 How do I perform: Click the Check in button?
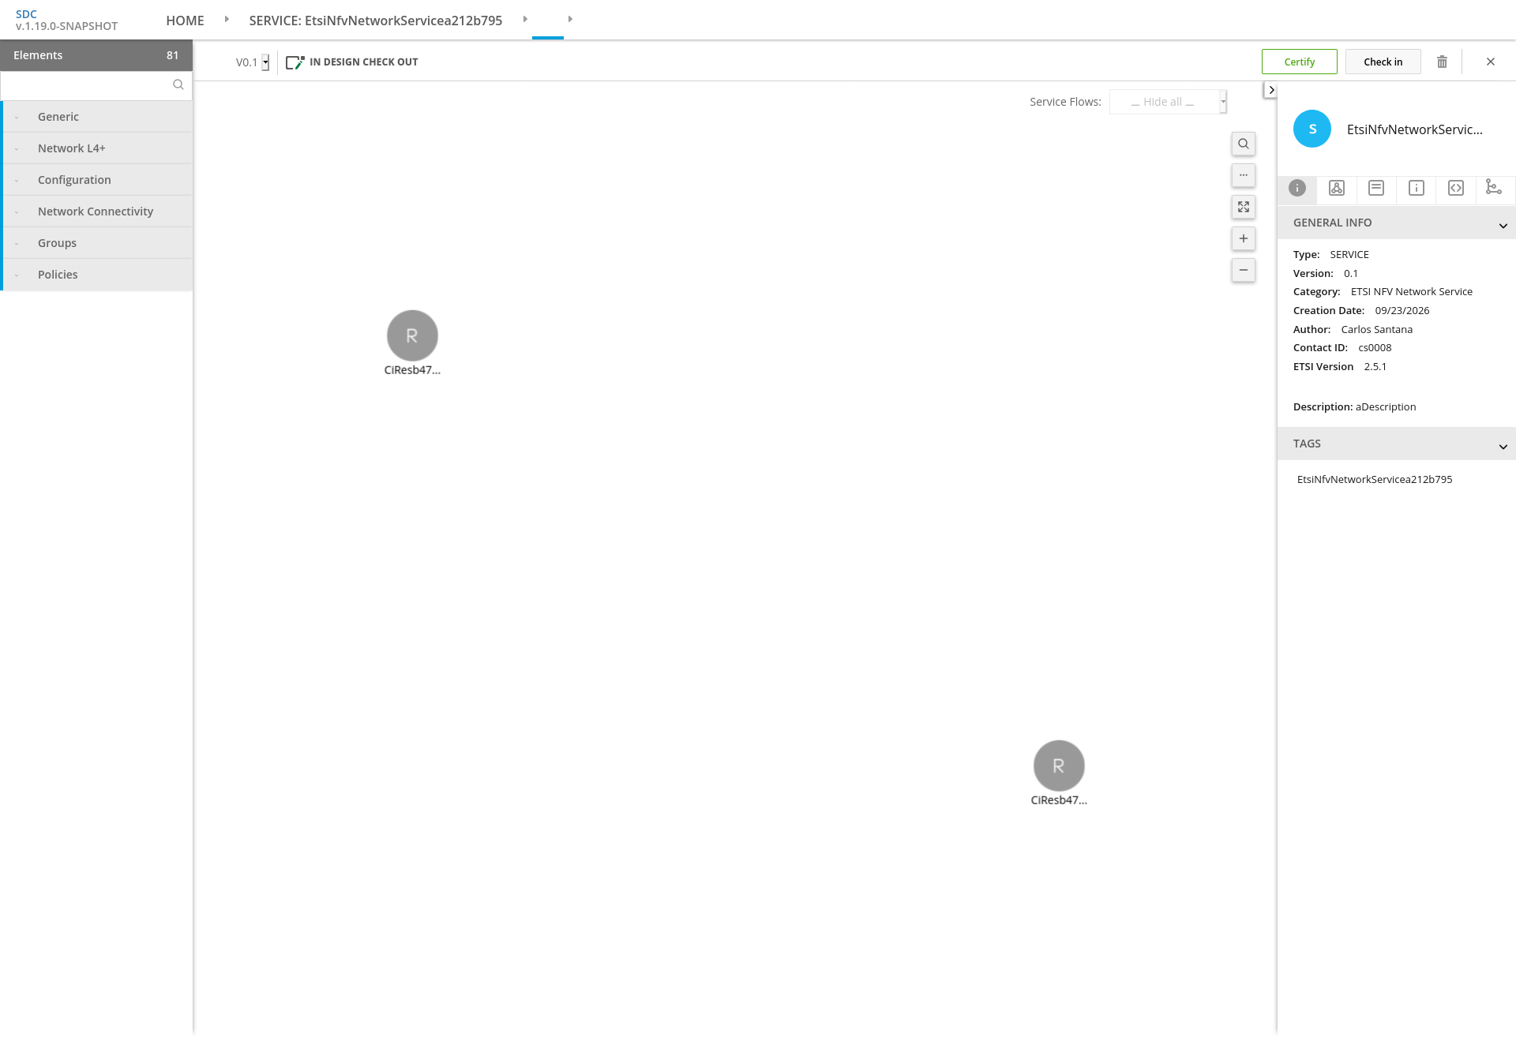click(x=1383, y=62)
